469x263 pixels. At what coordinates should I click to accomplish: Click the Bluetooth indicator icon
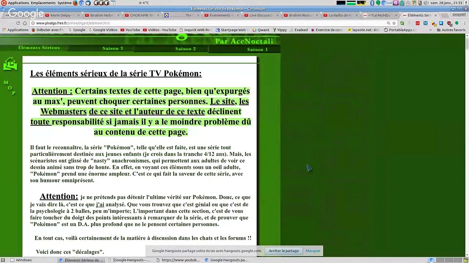pos(372,3)
